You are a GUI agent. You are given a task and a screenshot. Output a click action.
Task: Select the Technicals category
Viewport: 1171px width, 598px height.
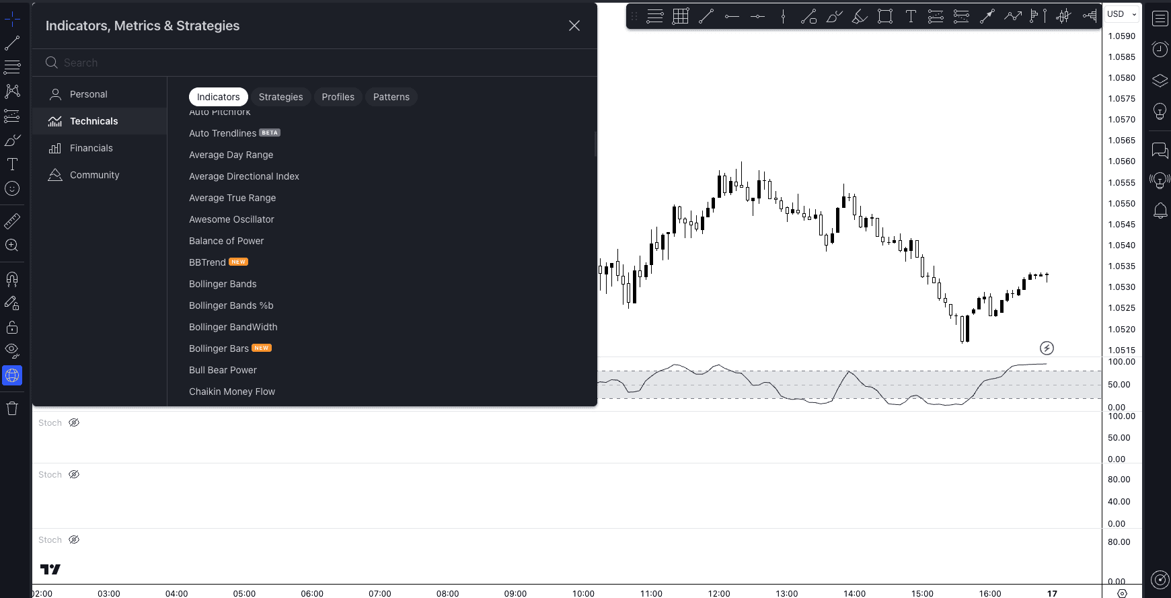coord(100,121)
